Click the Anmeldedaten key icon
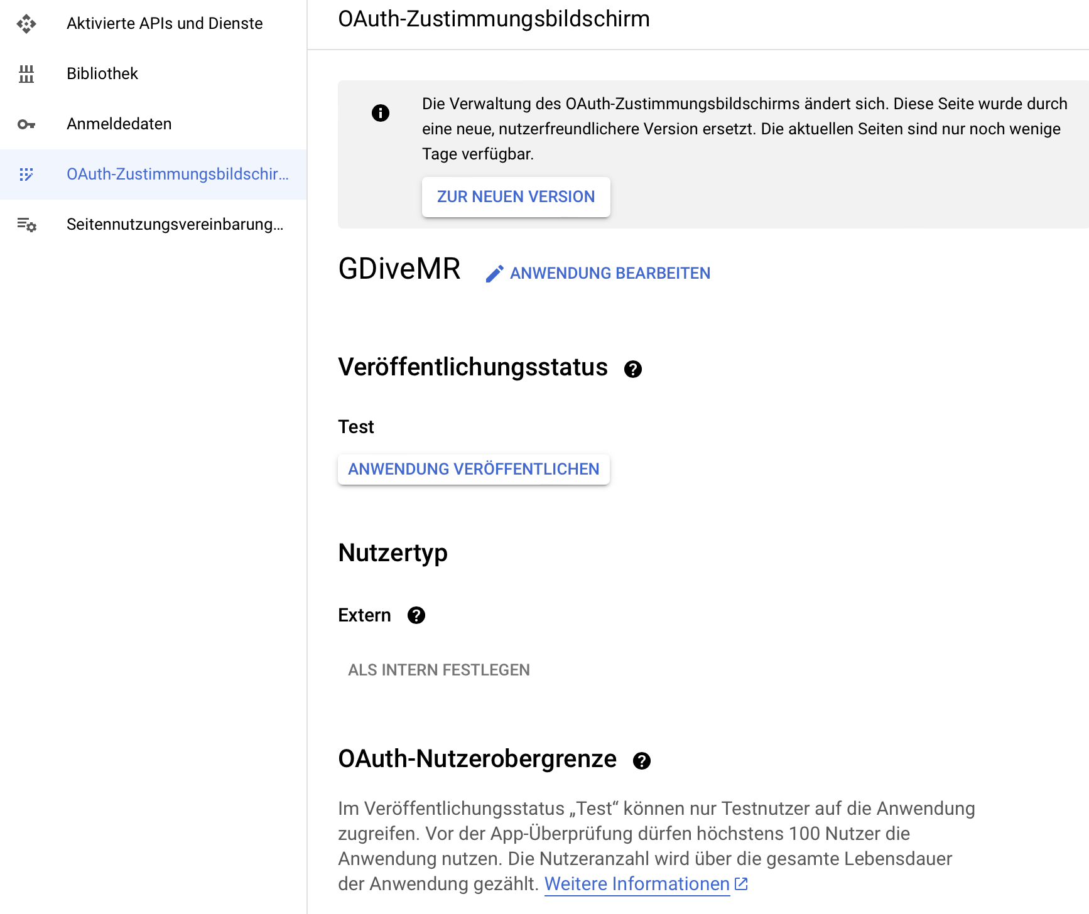 click(26, 124)
